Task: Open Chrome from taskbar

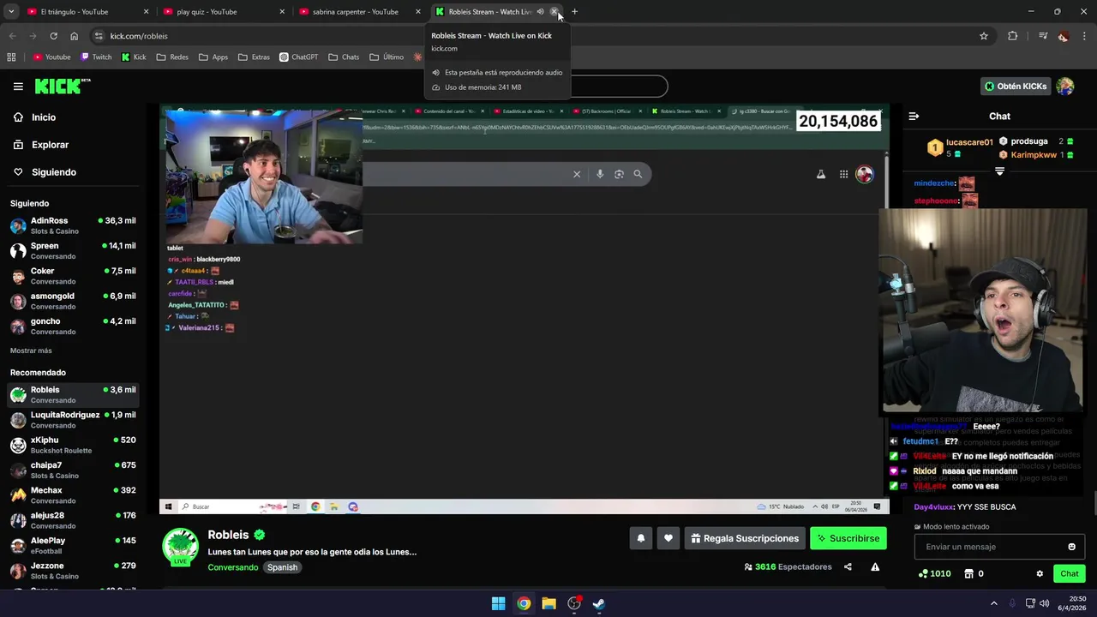Action: point(524,603)
